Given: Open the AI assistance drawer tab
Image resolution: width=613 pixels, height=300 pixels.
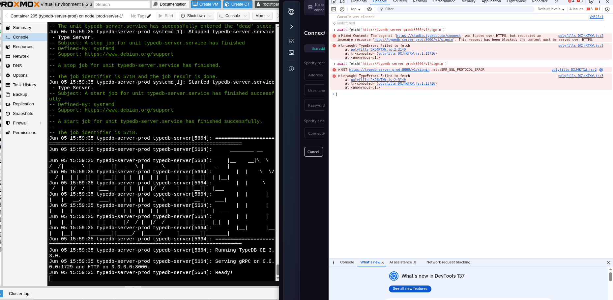Looking at the screenshot, I should click(x=402, y=262).
